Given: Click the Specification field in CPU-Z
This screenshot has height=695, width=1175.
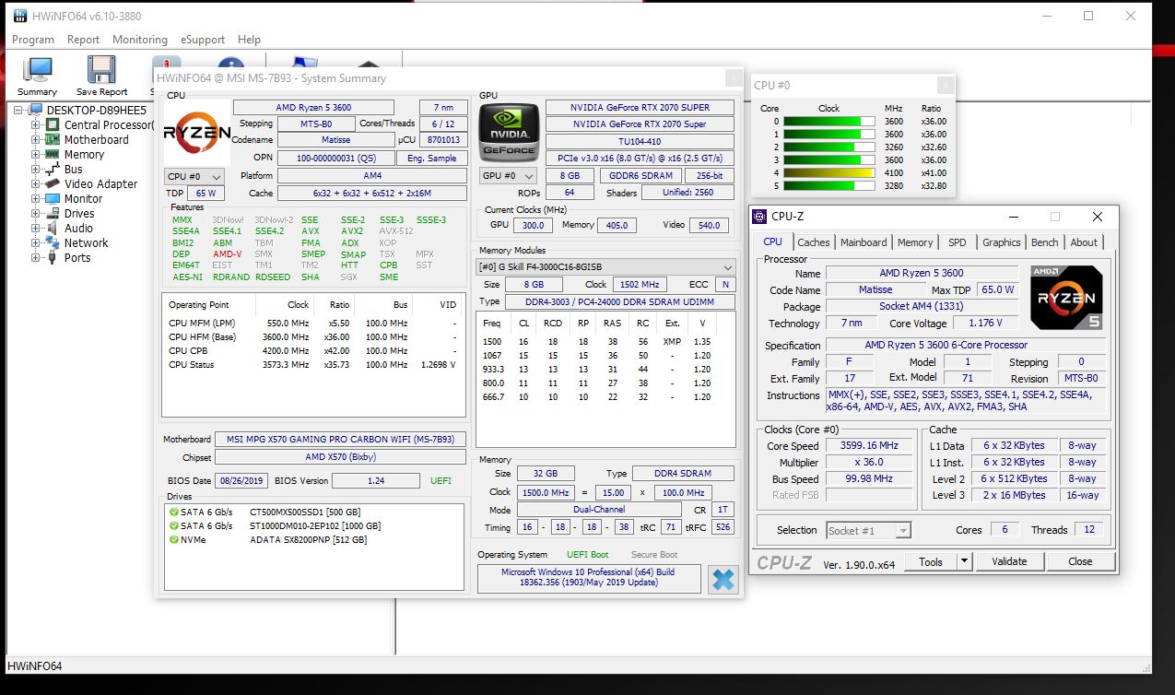Looking at the screenshot, I should click(965, 346).
